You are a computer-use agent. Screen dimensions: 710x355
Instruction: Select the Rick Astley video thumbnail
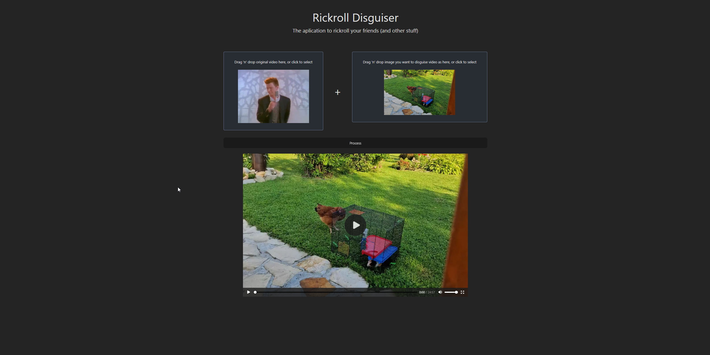[273, 96]
